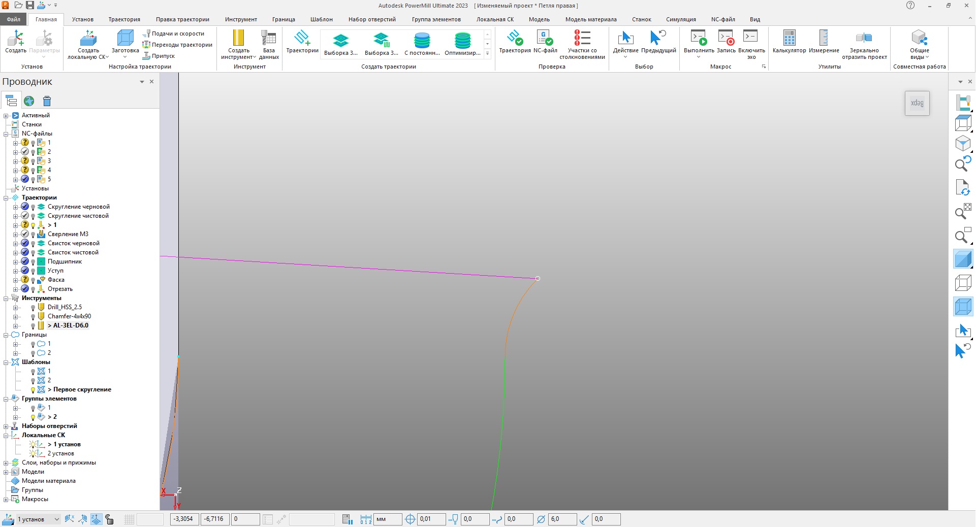Click the tolerance field showing 0,01
This screenshot has height=527, width=976.
[431, 519]
